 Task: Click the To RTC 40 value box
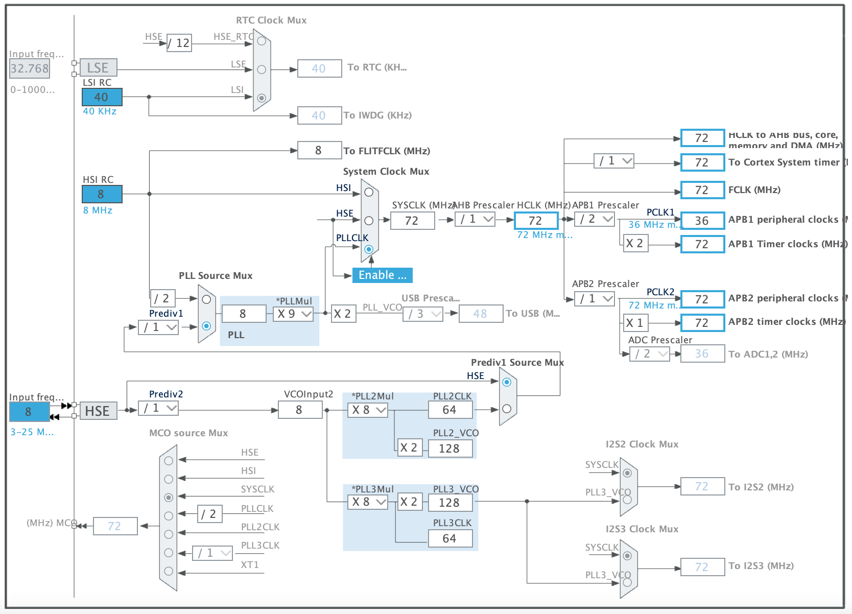[x=320, y=68]
